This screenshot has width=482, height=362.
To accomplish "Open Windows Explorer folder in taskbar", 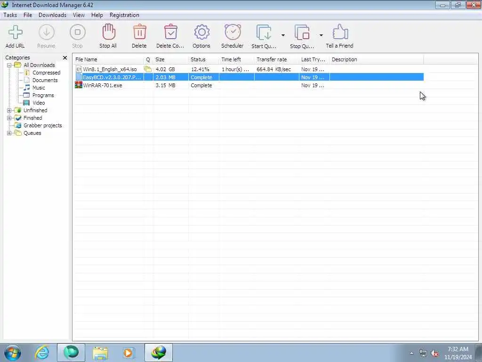I will (x=100, y=353).
